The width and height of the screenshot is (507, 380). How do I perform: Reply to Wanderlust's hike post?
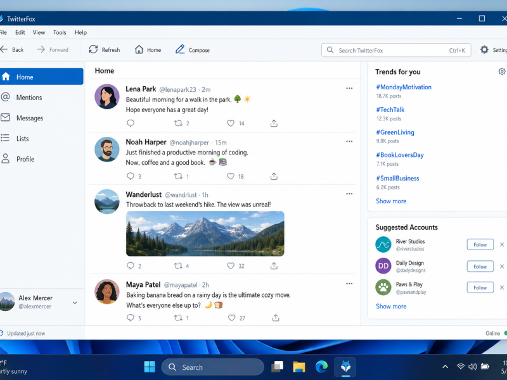point(131,265)
